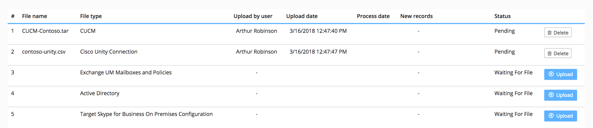Viewport: 593px width, 128px height.
Task: Sort by Status column header
Action: (x=503, y=16)
